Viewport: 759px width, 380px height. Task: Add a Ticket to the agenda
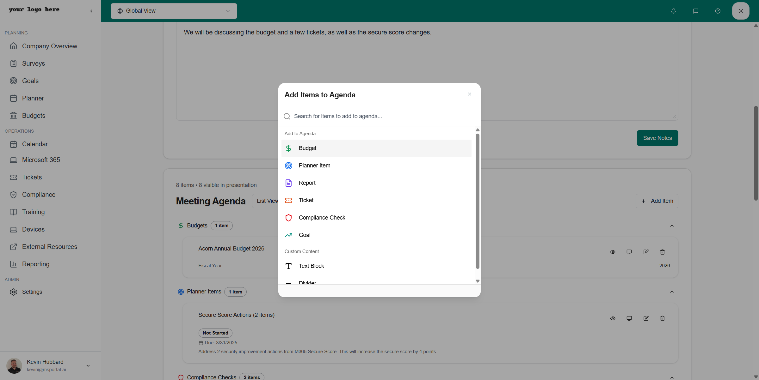pyautogui.click(x=376, y=200)
